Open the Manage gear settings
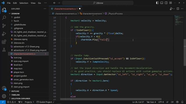186x104 pixels. pyautogui.click(x=4, y=96)
